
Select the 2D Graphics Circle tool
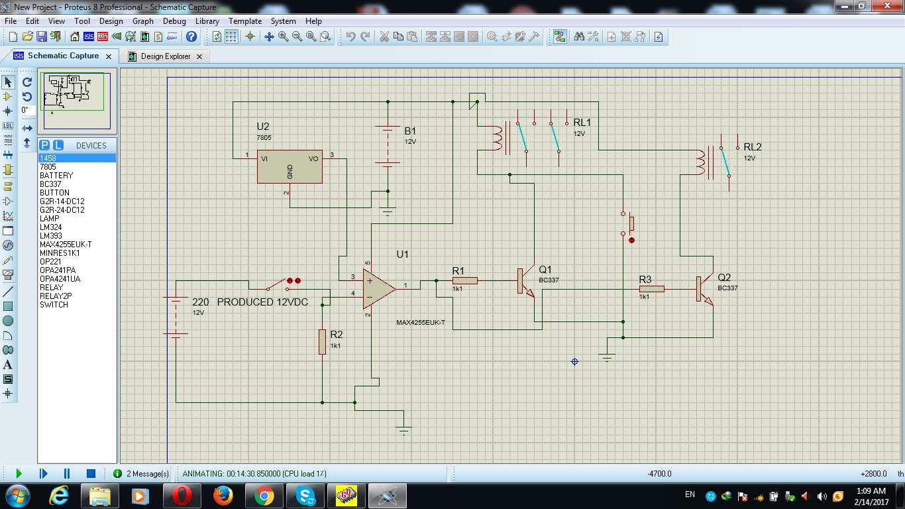click(8, 321)
